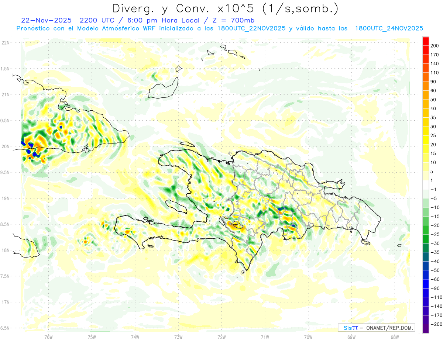Click the colorbar label "170" (positive)

point(435,55)
